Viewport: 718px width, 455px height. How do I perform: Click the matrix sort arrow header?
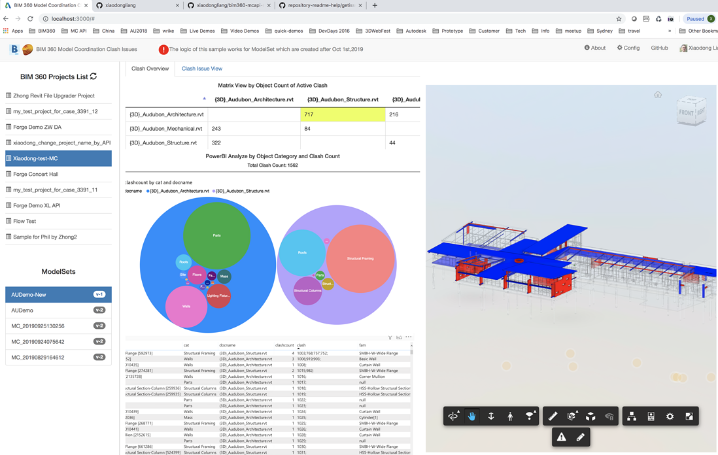(204, 99)
